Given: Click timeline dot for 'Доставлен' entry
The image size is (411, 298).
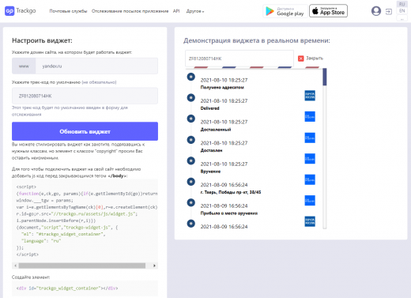Looking at the screenshot, I should (x=191, y=140).
